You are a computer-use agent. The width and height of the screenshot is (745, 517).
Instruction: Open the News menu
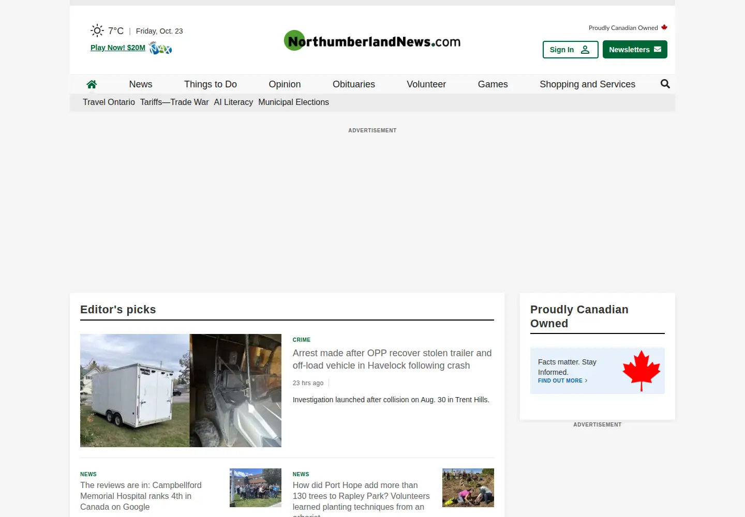(141, 84)
